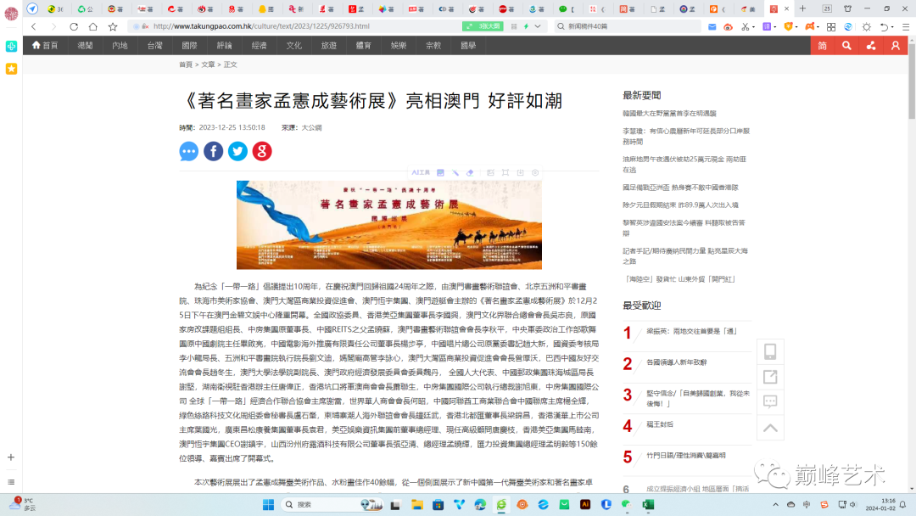
Task: Click the 文章 breadcrumb link
Action: coord(208,64)
